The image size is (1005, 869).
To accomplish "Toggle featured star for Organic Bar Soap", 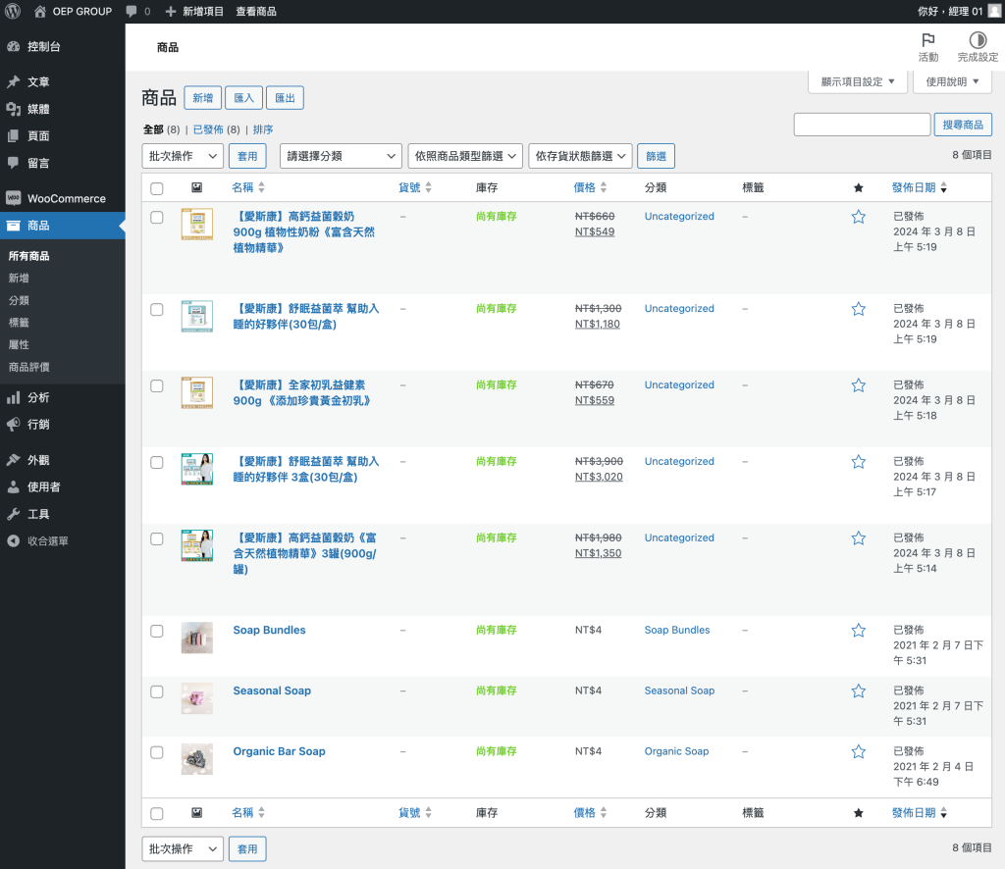I will coord(859,752).
